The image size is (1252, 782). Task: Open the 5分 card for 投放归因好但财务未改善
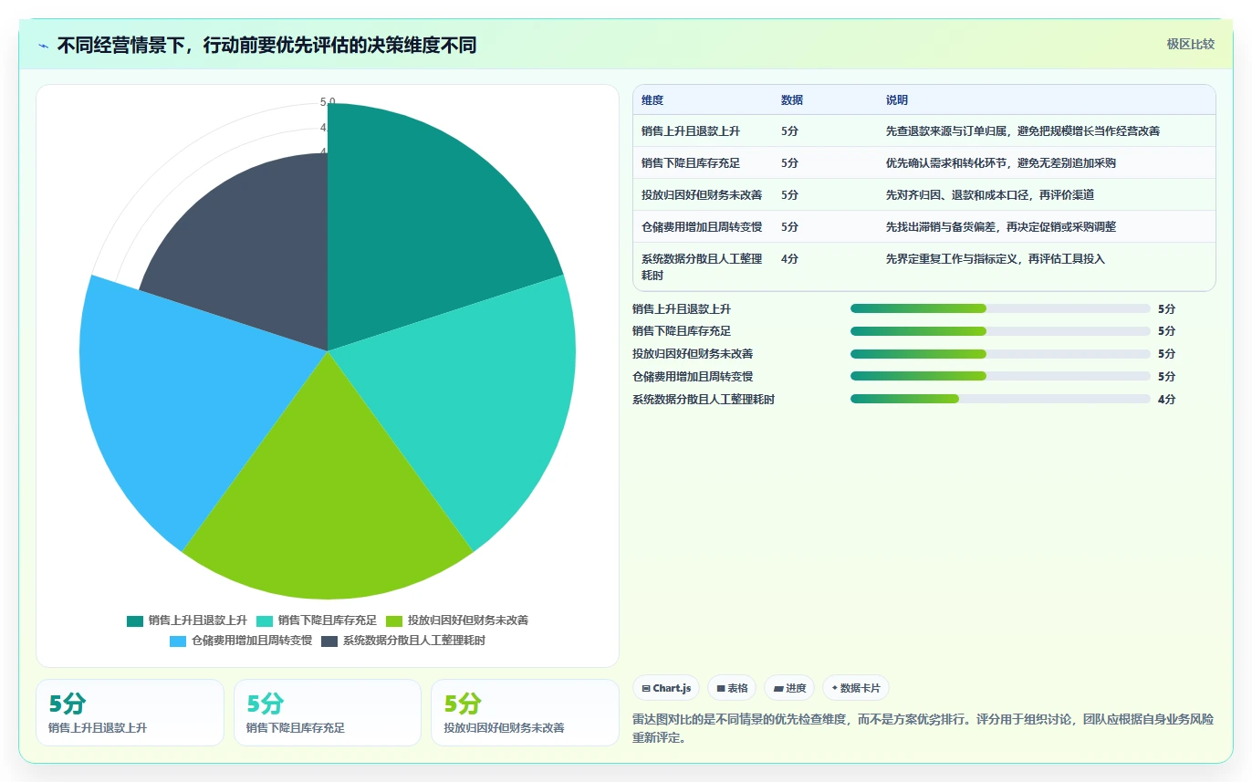pos(525,713)
